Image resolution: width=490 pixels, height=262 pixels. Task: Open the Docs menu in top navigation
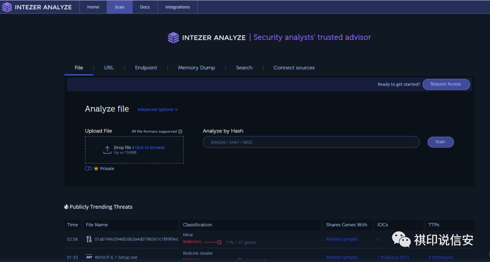click(x=145, y=7)
